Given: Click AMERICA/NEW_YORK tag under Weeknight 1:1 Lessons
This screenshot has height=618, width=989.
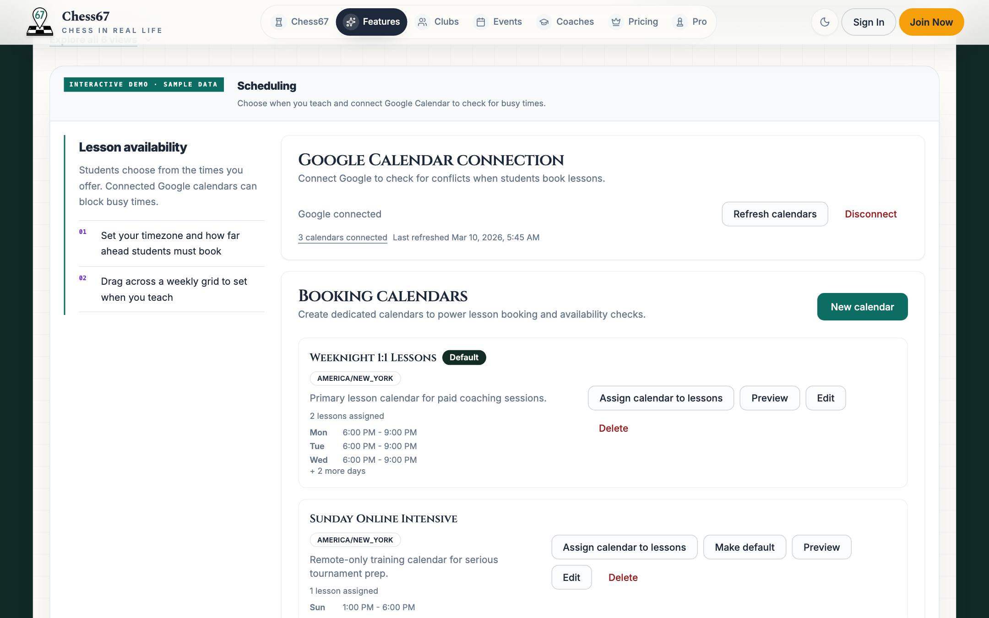Looking at the screenshot, I should (355, 379).
